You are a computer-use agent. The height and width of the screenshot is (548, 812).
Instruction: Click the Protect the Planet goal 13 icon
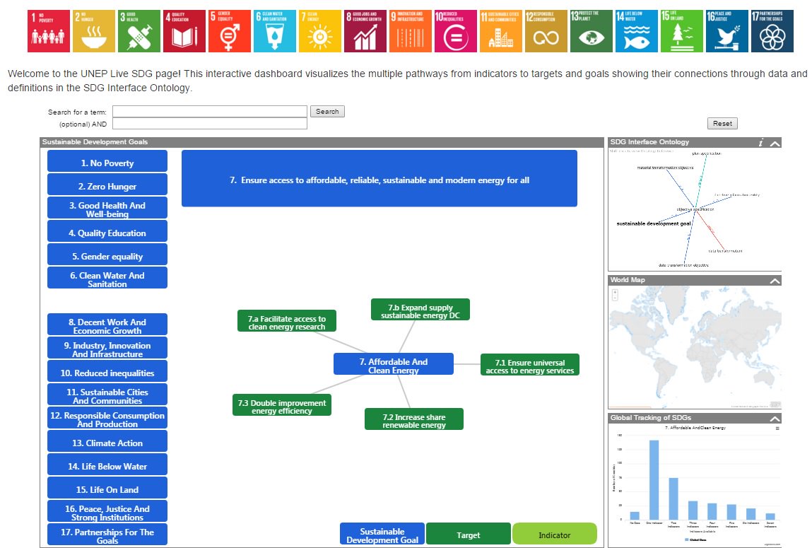592,31
